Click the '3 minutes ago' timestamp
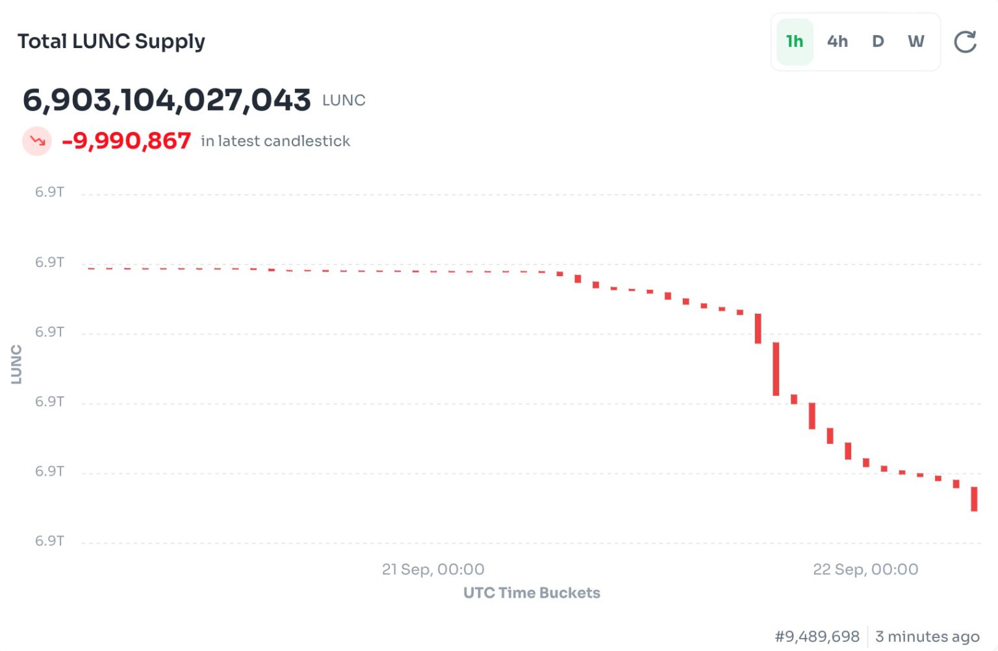The image size is (998, 651). 927,636
